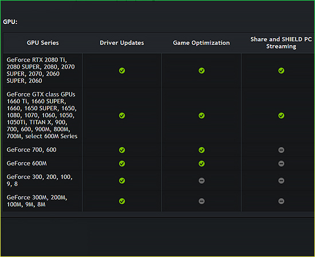Click SHIELD PC Streaming checkmark for RTX row
Viewport: 315px width, 257px height.
[281, 70]
